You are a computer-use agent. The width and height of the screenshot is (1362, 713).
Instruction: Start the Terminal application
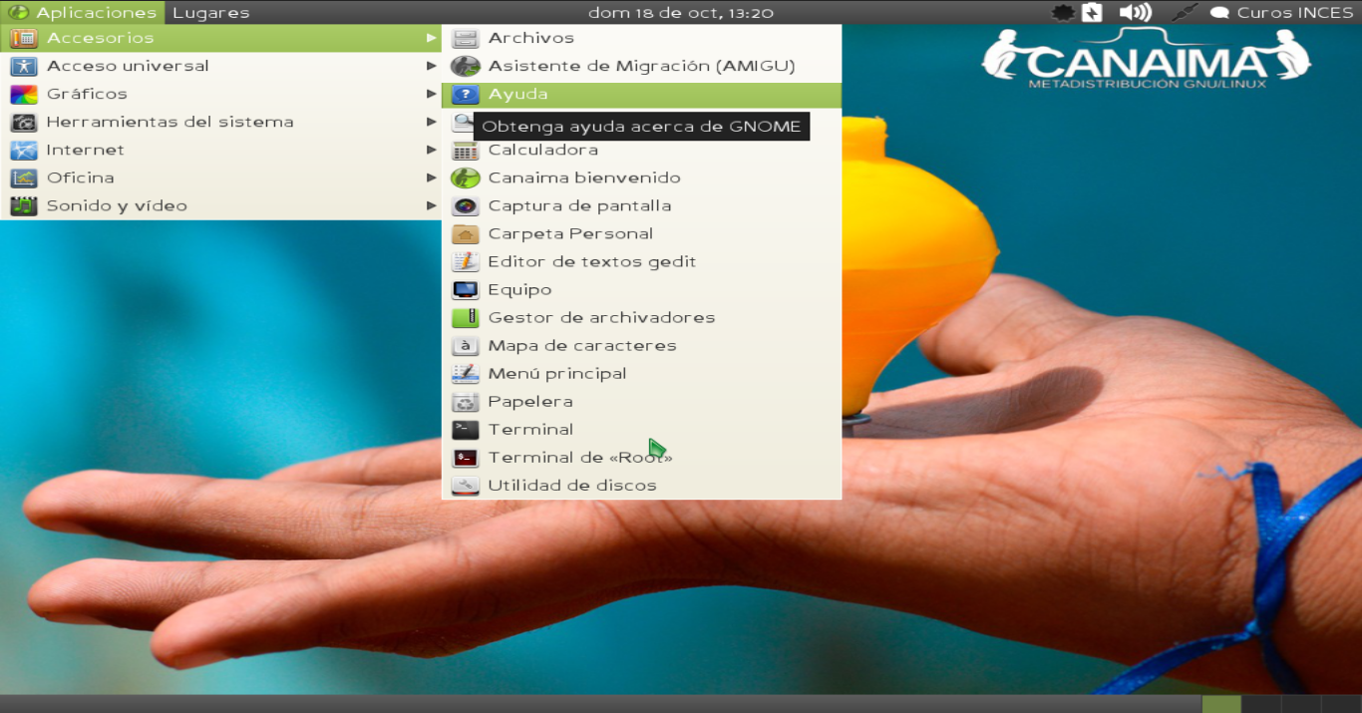[530, 429]
